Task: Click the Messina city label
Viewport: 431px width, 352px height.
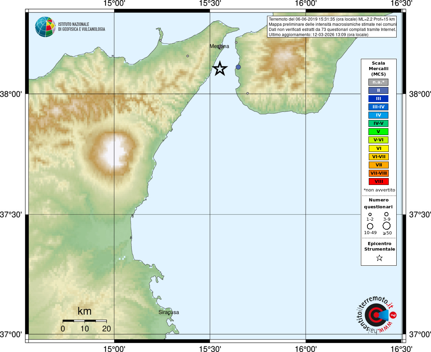Action: (x=219, y=46)
